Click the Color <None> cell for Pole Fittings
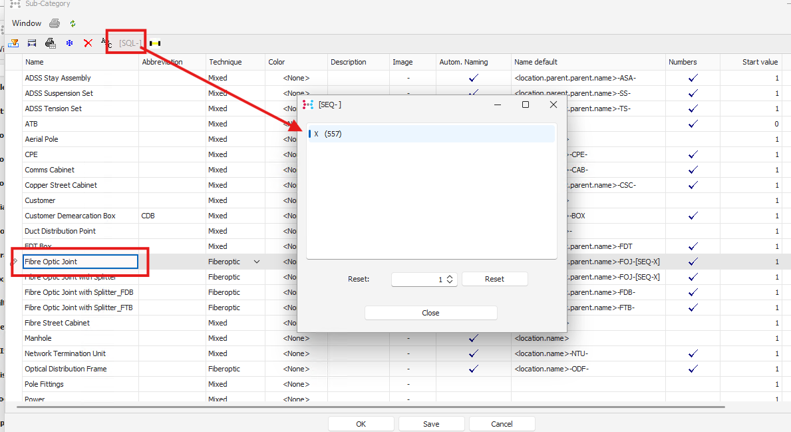The width and height of the screenshot is (791, 432). coord(297,384)
